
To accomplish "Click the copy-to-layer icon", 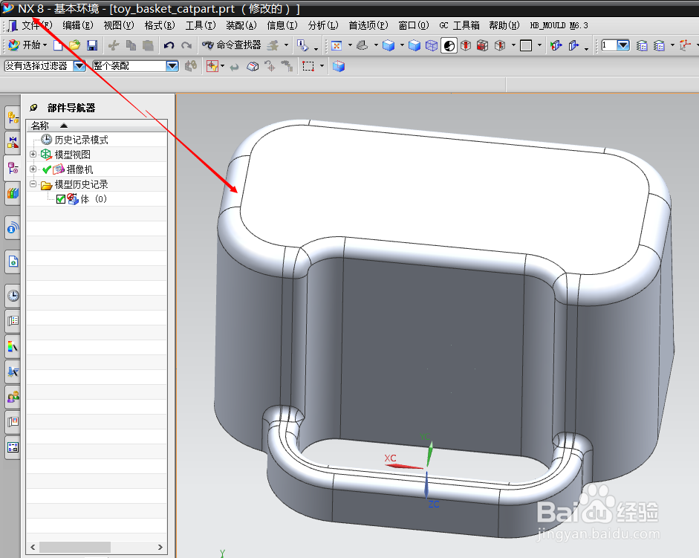I will [573, 45].
